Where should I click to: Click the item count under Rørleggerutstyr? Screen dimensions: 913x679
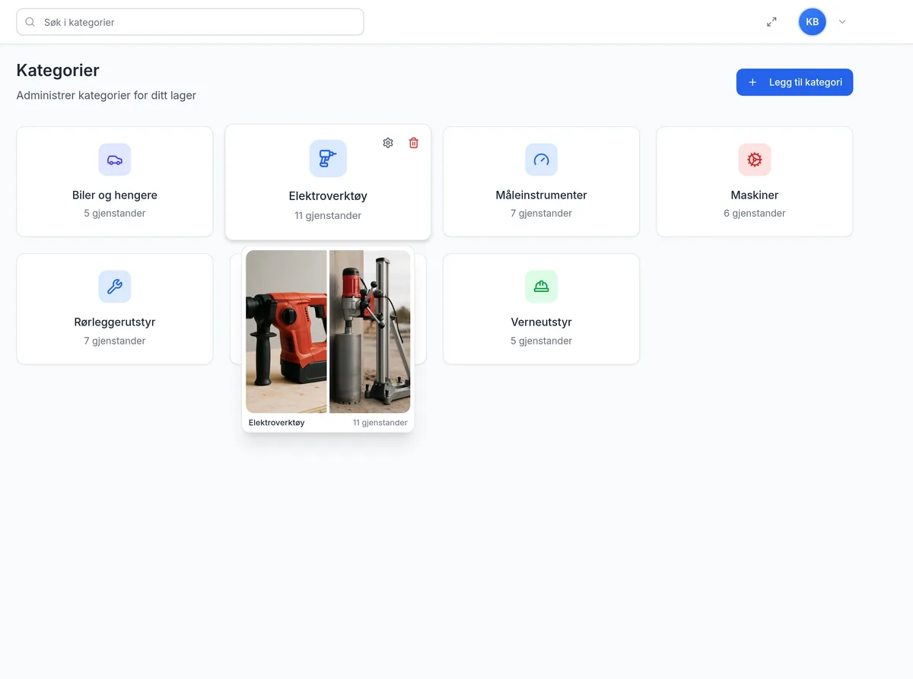[x=115, y=341]
